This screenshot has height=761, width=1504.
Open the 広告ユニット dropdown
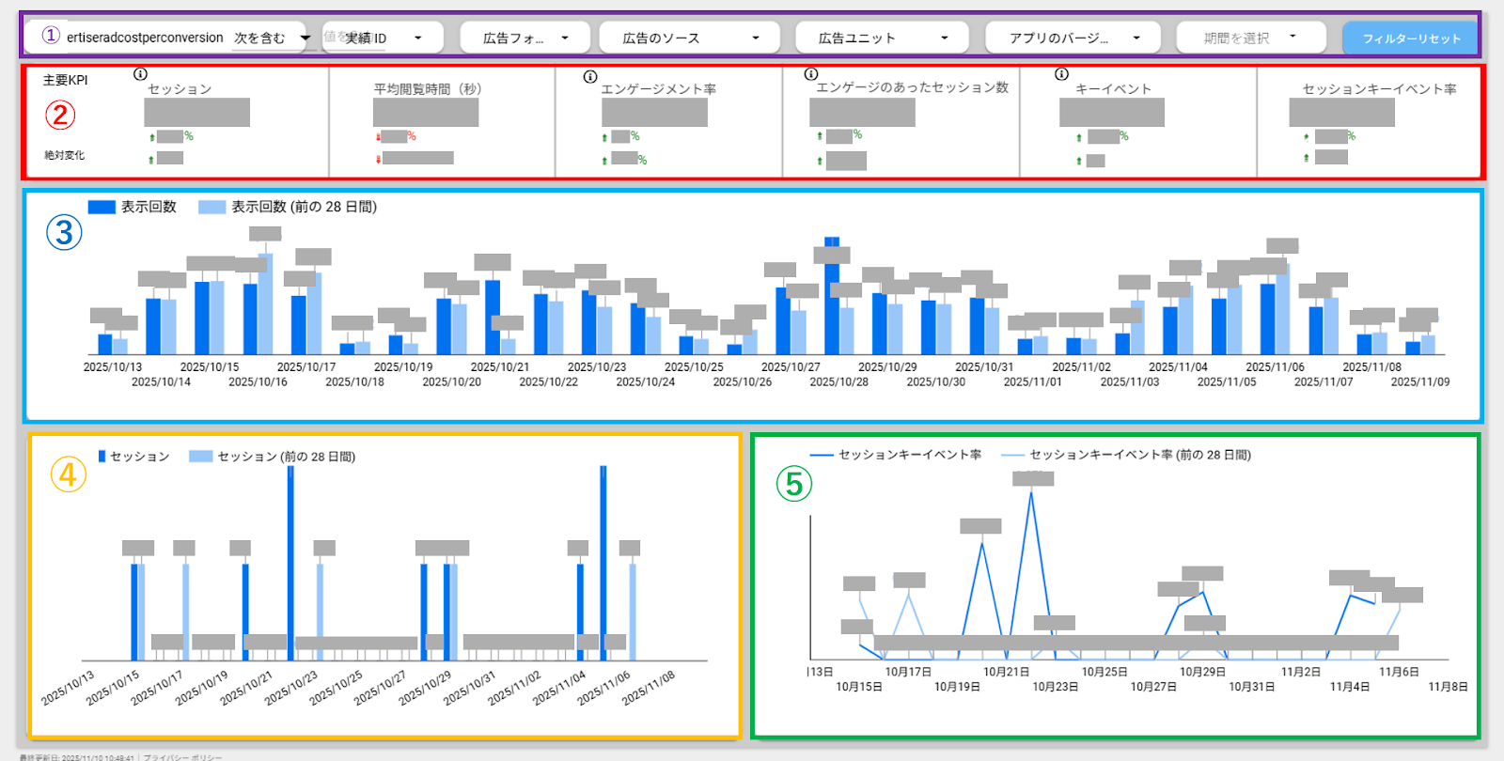pos(882,38)
